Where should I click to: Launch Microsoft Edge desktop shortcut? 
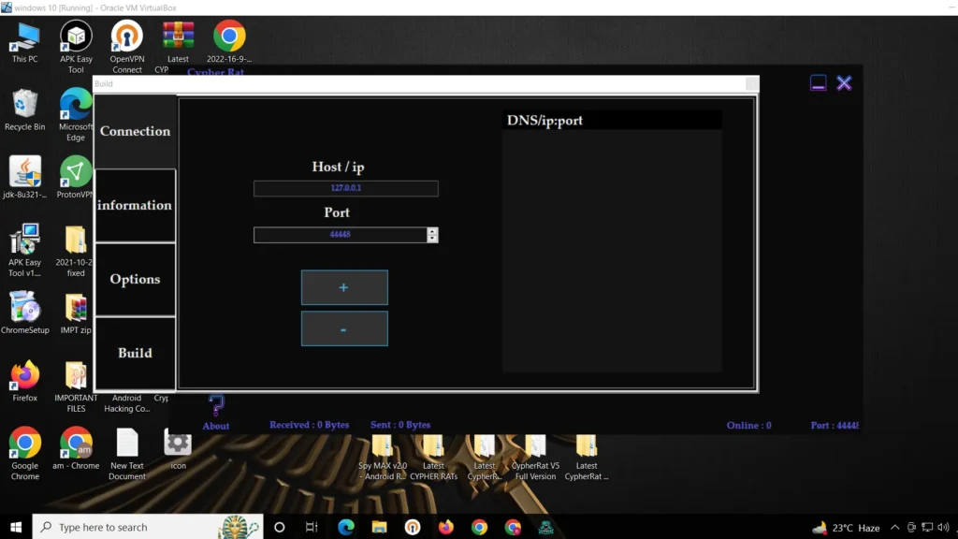(x=76, y=115)
